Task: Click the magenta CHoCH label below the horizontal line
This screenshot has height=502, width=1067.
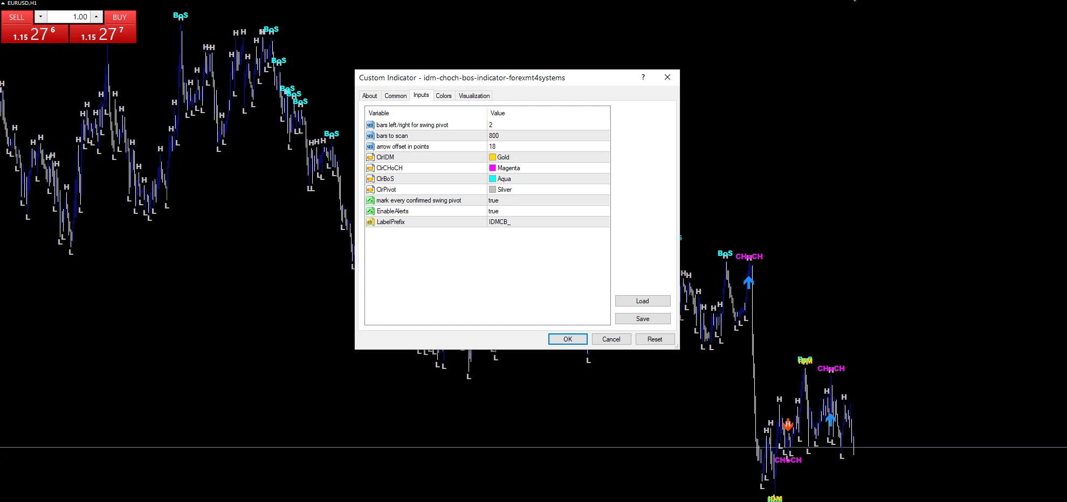Action: pos(788,460)
